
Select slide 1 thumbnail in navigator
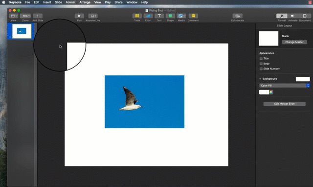point(22,31)
